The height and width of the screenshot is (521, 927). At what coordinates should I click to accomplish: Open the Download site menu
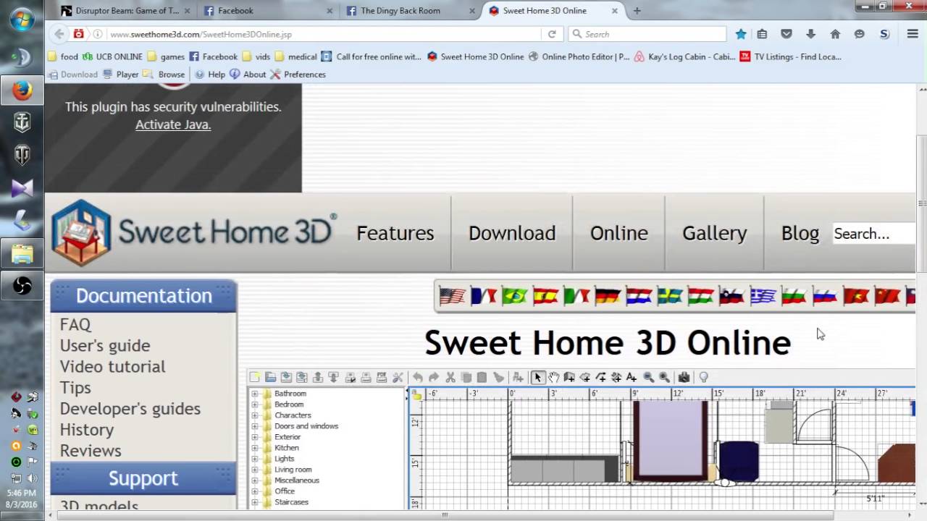512,233
